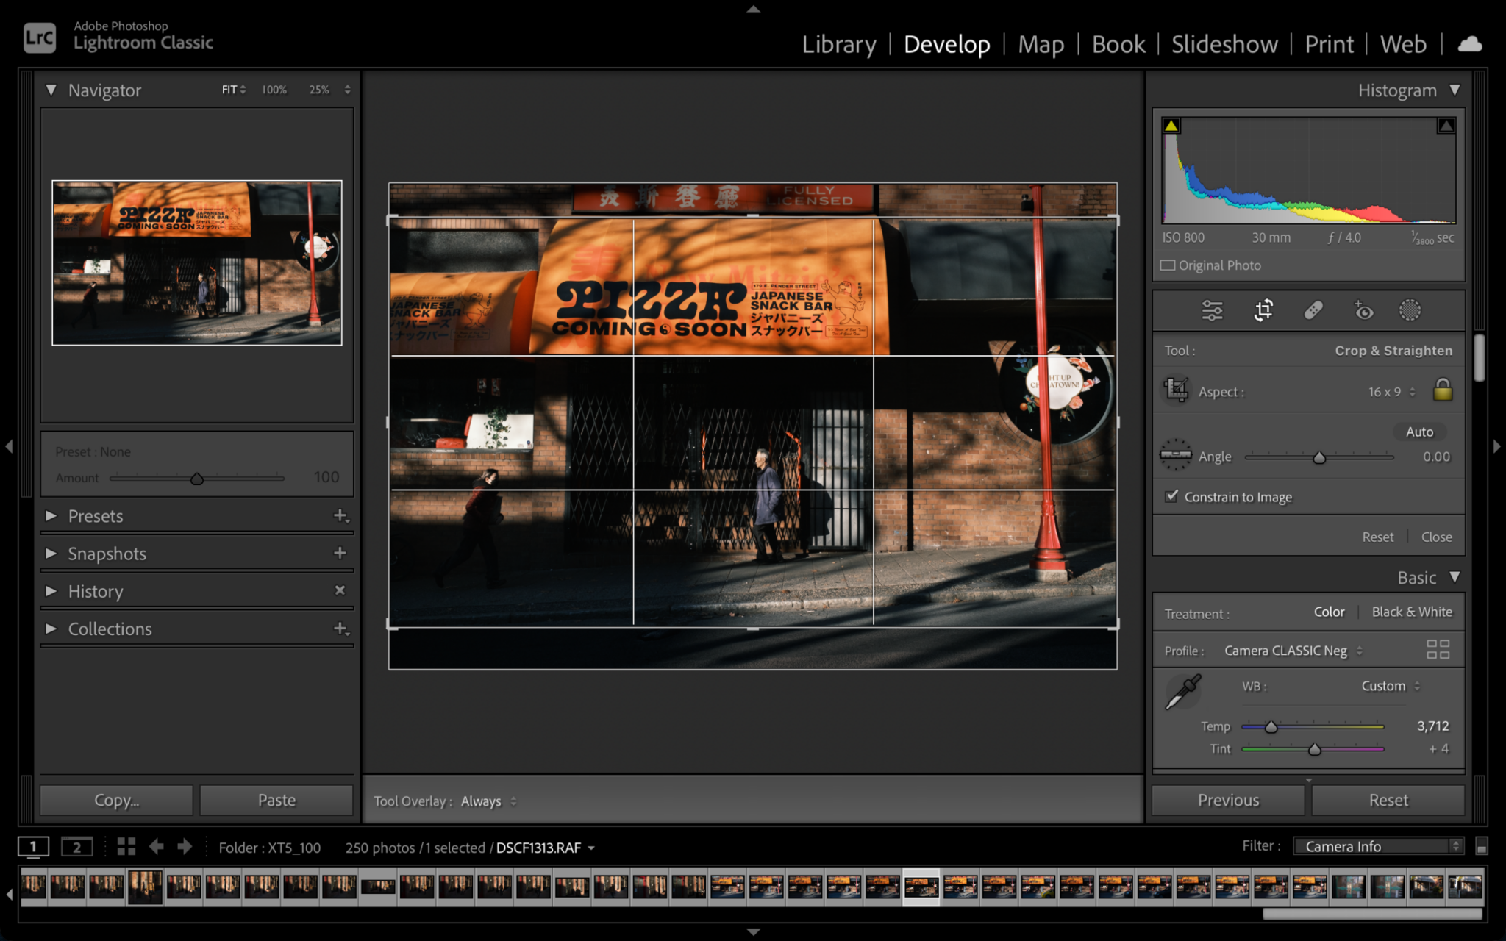This screenshot has height=941, width=1506.
Task: Select the Crop & Straighten tool
Action: coord(1262,310)
